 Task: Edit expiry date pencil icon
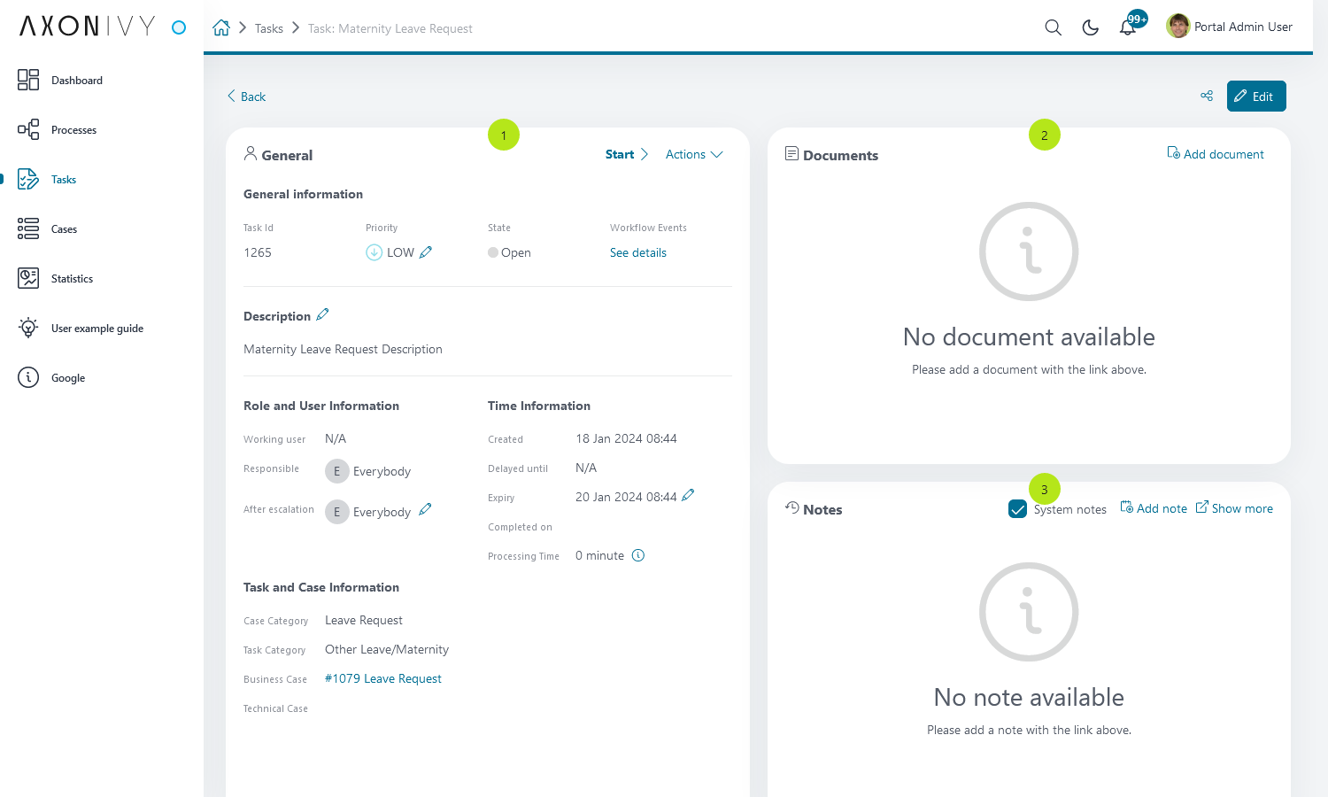pos(688,495)
